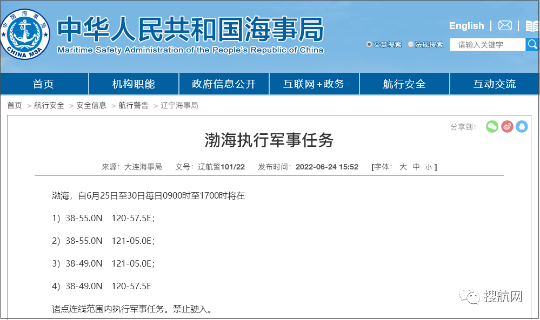Screen dimensions: 540x320
Task: Select the 法规搜索 radio button
Action: (x=411, y=44)
